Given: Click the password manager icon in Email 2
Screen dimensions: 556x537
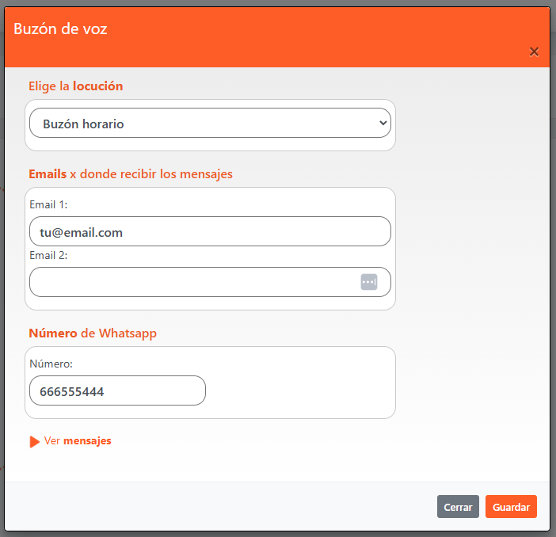Looking at the screenshot, I should click(x=369, y=282).
